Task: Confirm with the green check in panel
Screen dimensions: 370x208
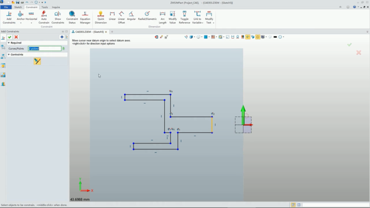Action: coord(10,37)
